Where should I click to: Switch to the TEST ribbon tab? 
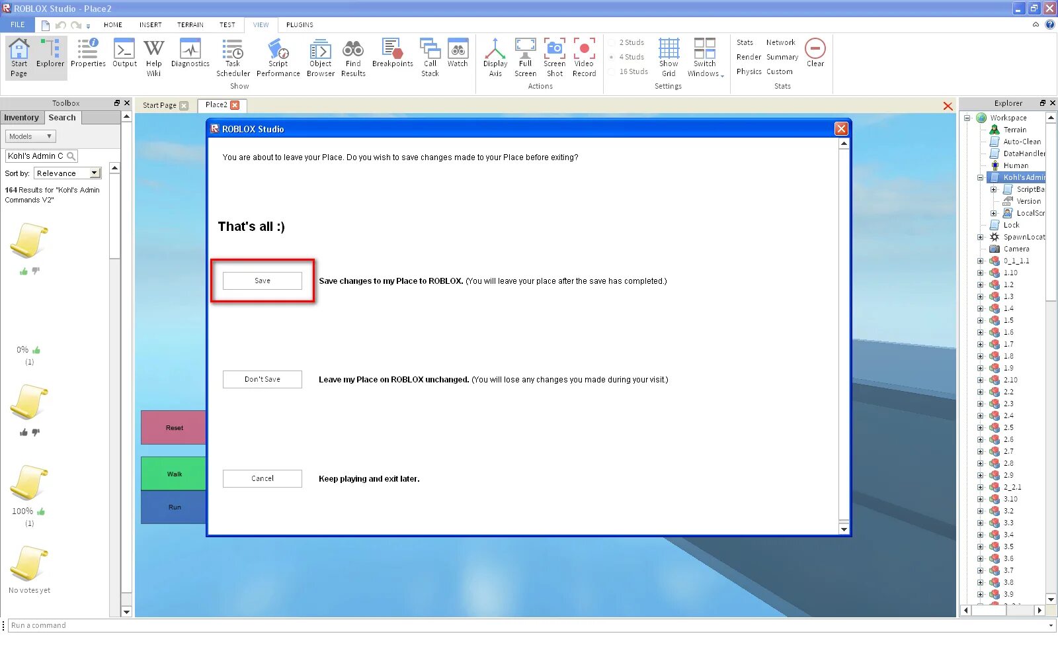pyautogui.click(x=227, y=24)
